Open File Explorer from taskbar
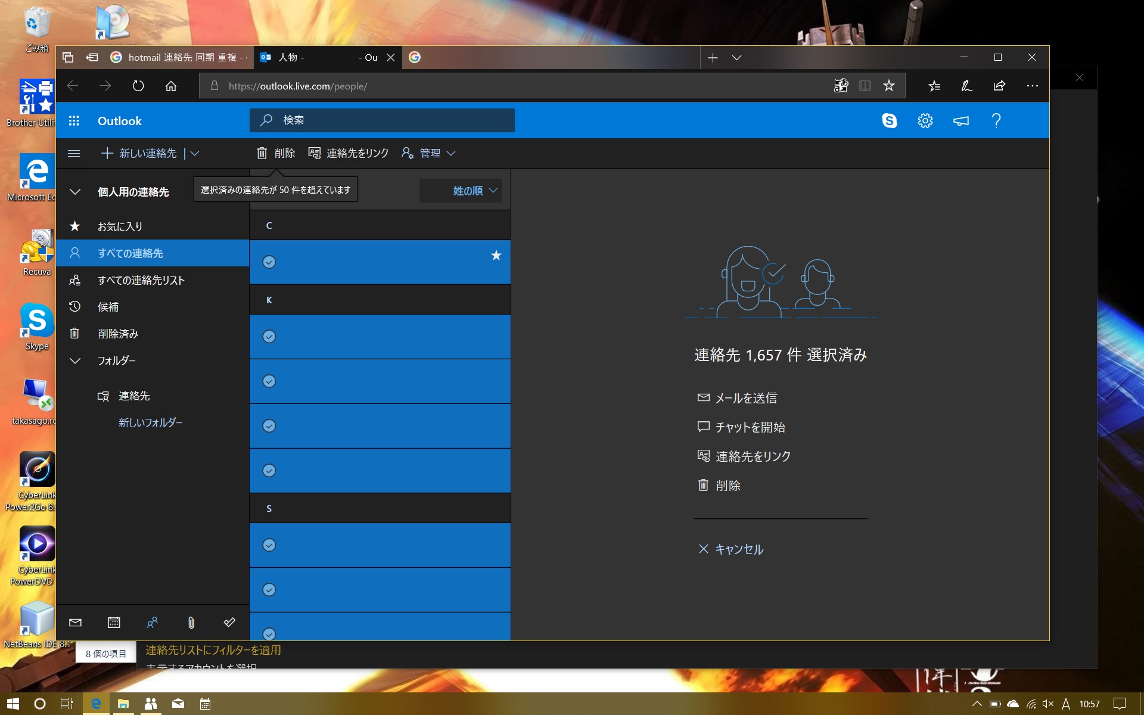This screenshot has width=1144, height=715. pyautogui.click(x=123, y=704)
